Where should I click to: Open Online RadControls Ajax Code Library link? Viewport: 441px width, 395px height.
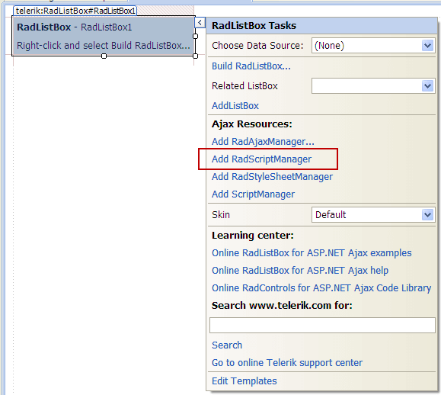321,287
